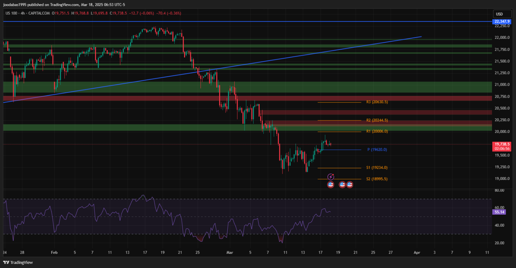Click the 80.00 RSI axis label
This screenshot has width=516, height=268.
point(499,190)
